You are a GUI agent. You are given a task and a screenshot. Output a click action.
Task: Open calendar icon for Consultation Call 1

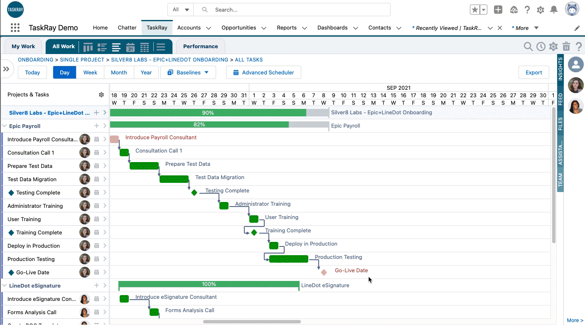pos(96,153)
